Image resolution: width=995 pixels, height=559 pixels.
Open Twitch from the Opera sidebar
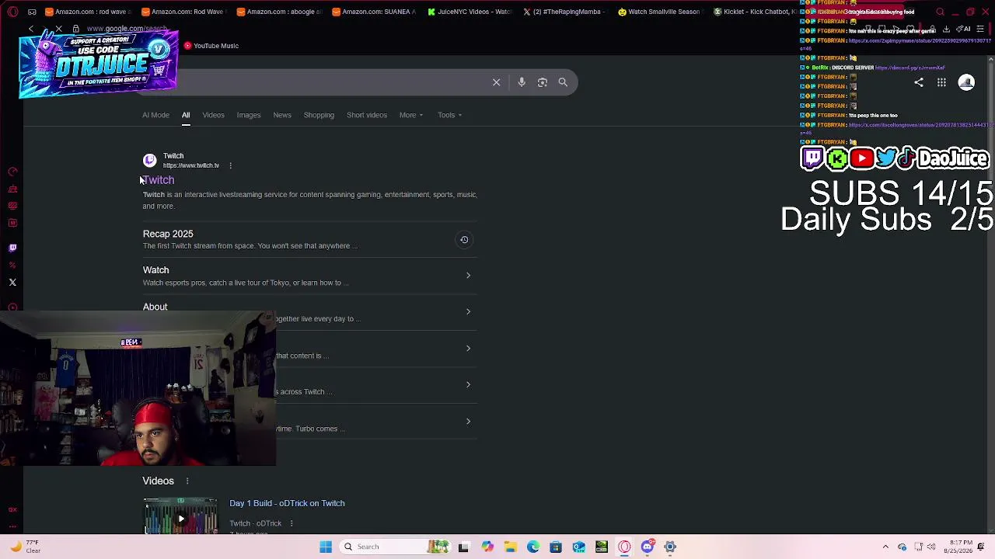(x=12, y=248)
